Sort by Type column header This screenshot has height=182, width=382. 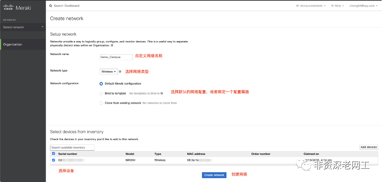[158, 154]
